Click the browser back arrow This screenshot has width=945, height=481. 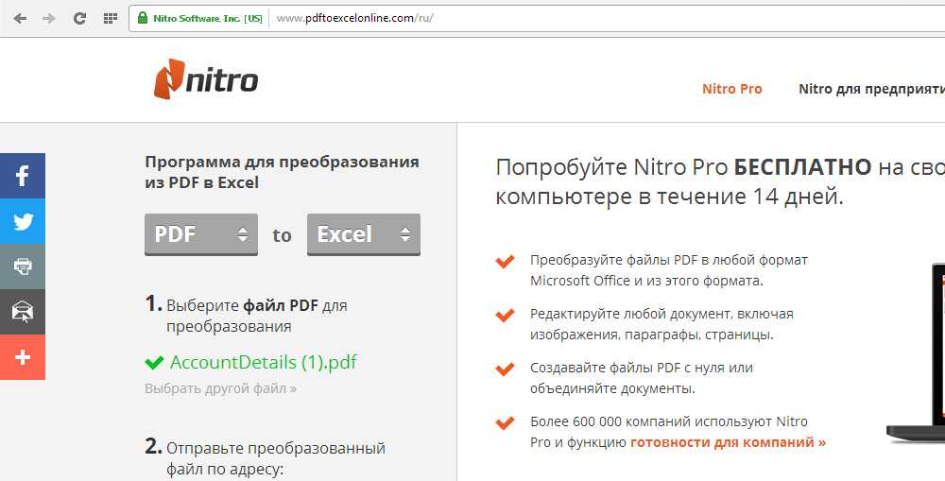(x=20, y=18)
